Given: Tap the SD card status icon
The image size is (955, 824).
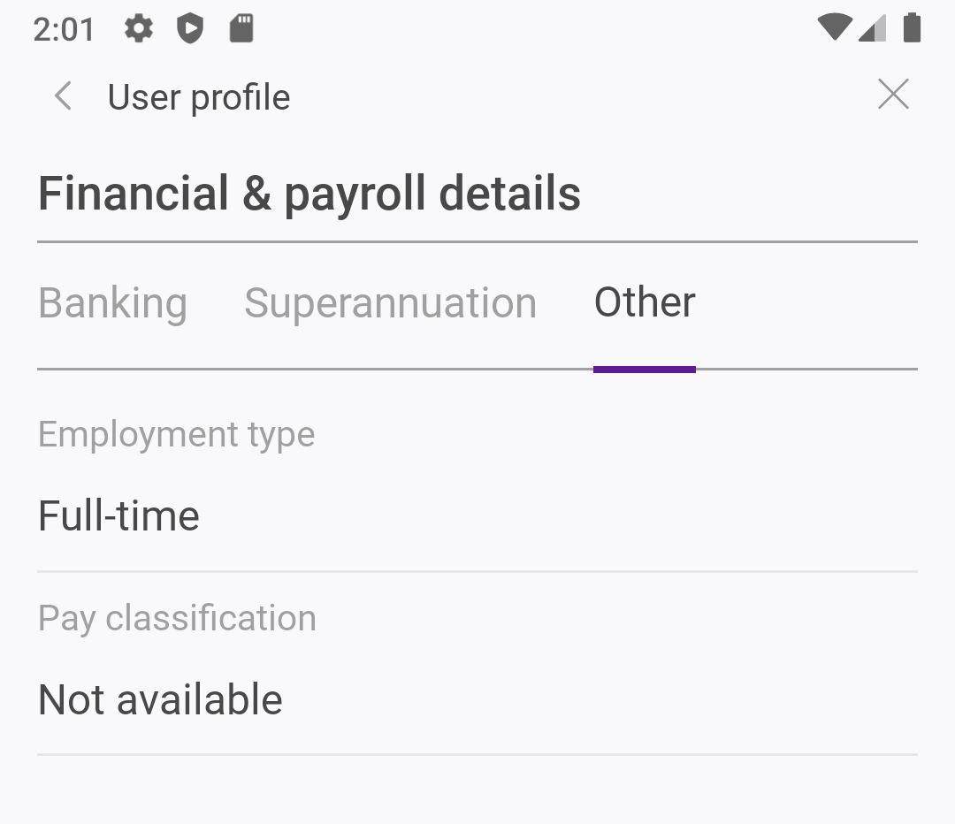Looking at the screenshot, I should pyautogui.click(x=241, y=29).
